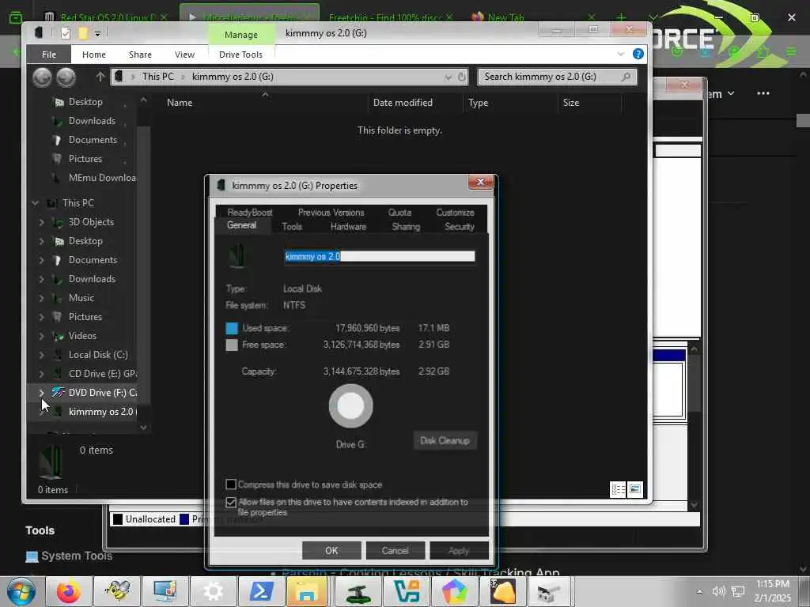This screenshot has width=810, height=607.
Task: Open Explorer help question mark icon
Action: coord(638,54)
